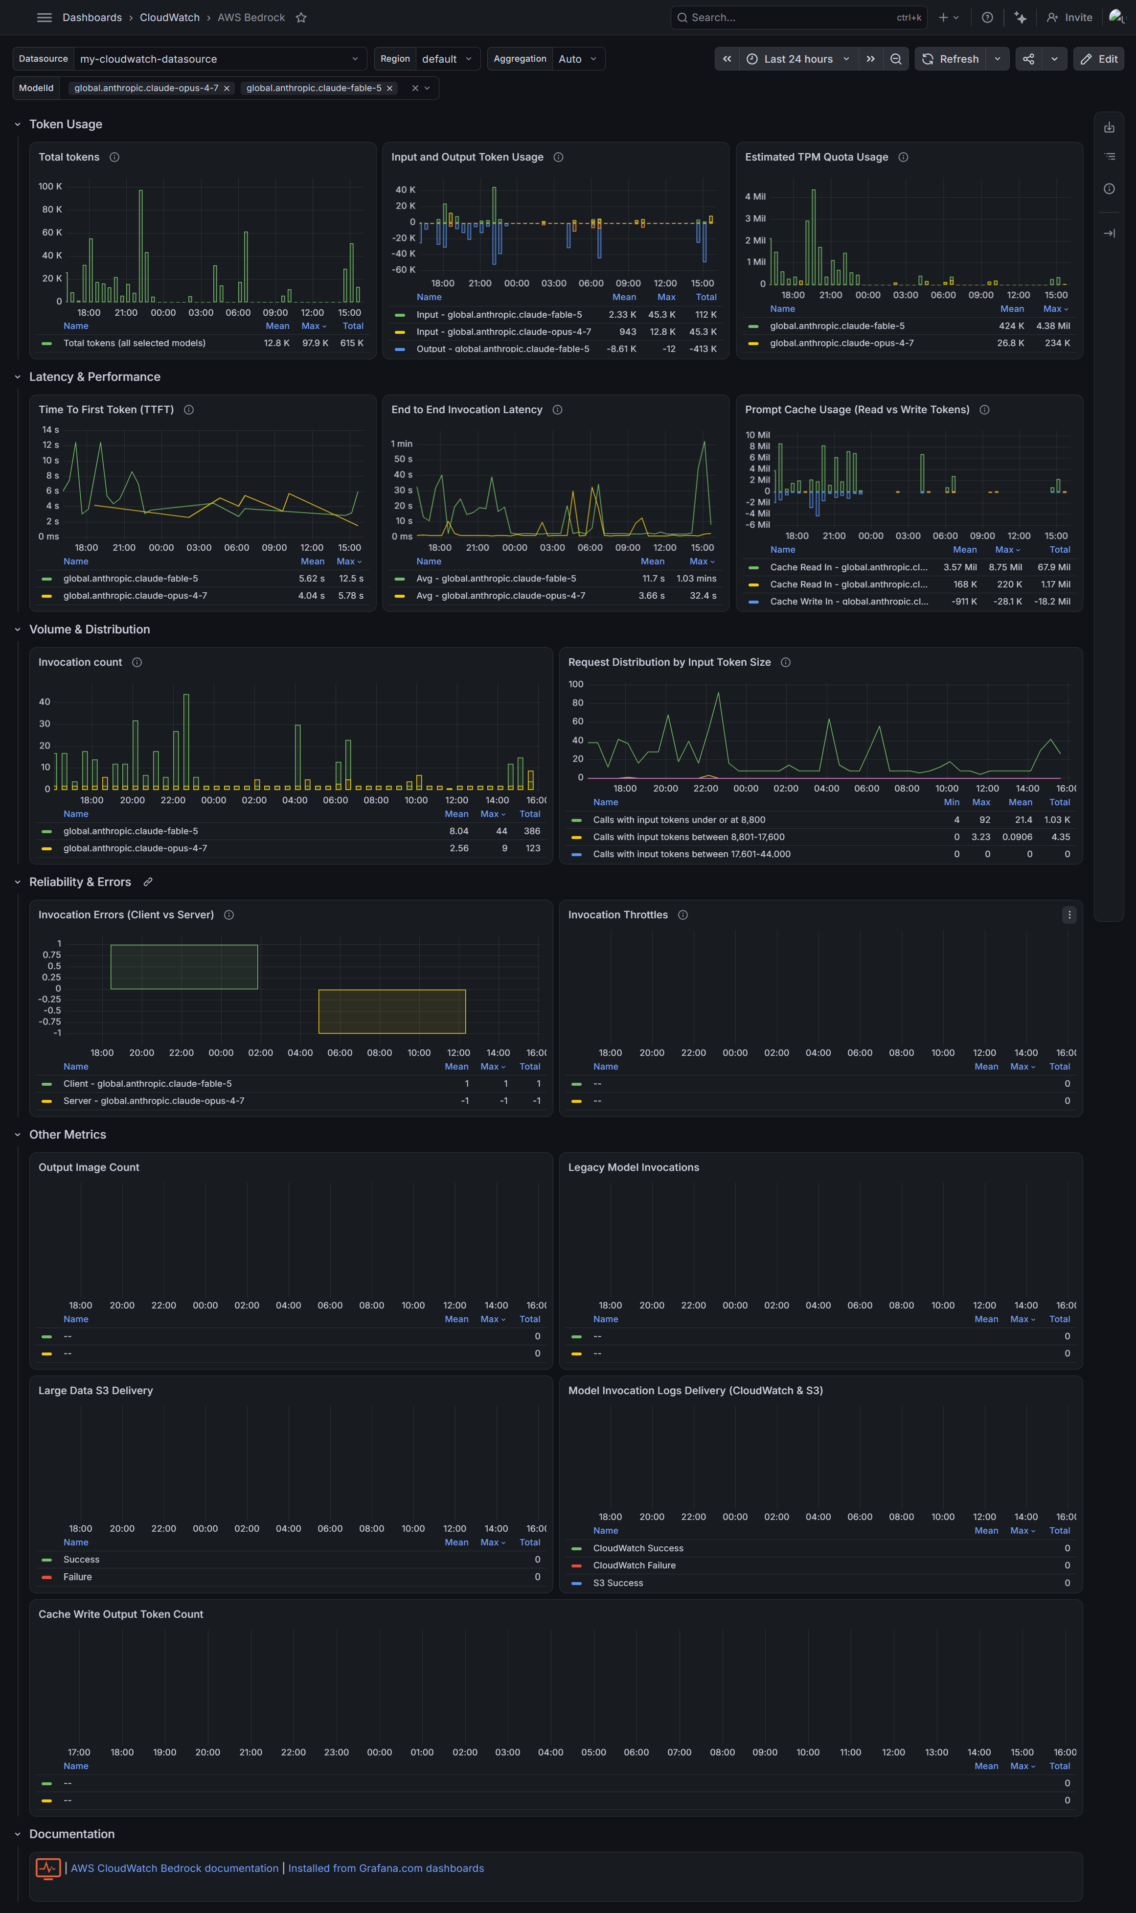The width and height of the screenshot is (1136, 1913).
Task: Show info for Estimated TPM Quota Usage
Action: coord(903,157)
